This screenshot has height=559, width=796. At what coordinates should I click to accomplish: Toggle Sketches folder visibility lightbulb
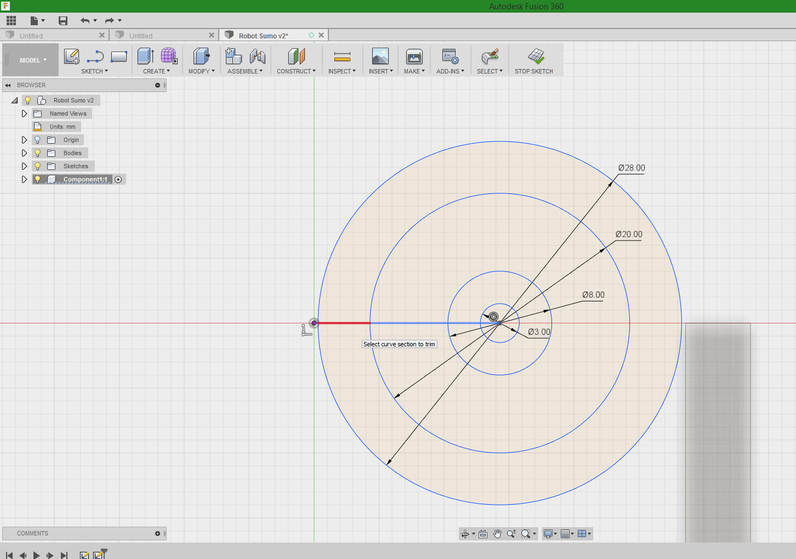(x=38, y=166)
